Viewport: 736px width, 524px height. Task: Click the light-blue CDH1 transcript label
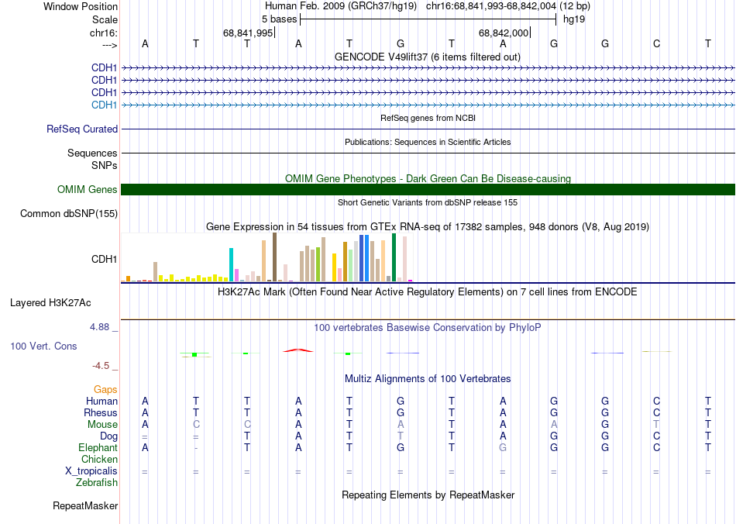point(104,105)
